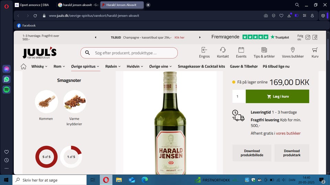Expand the Rødvin menu

tap(113, 66)
